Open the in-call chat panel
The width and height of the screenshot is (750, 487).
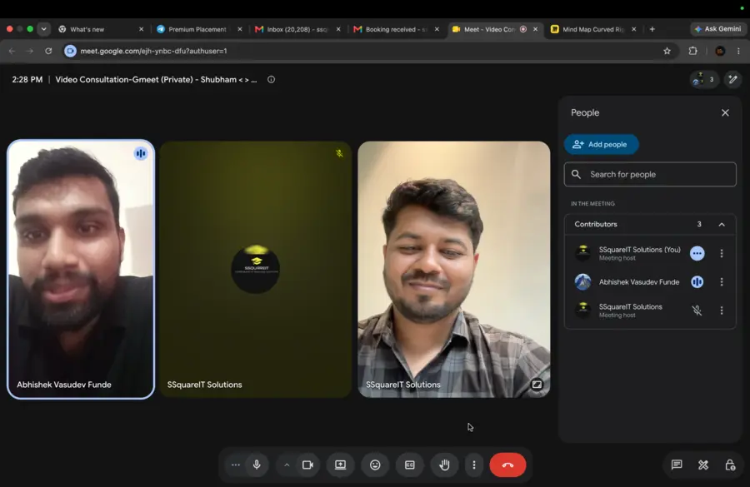(x=677, y=465)
